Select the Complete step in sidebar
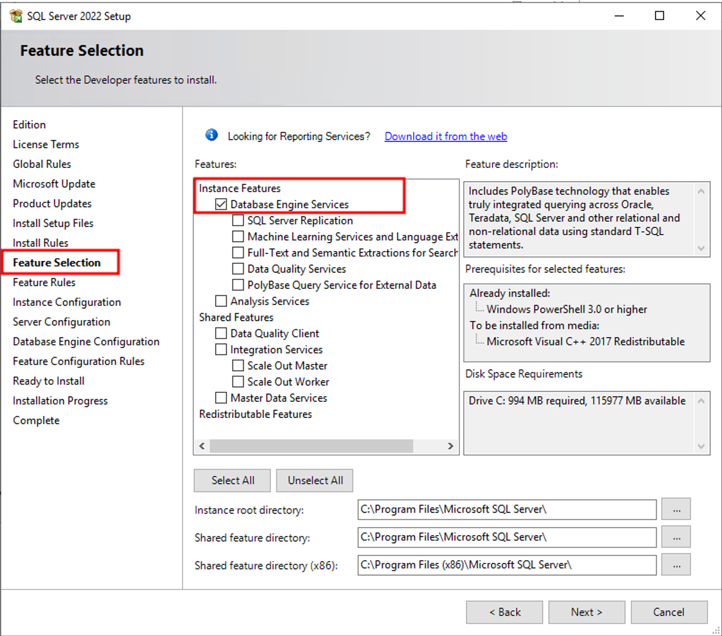The width and height of the screenshot is (722, 636). click(x=36, y=420)
